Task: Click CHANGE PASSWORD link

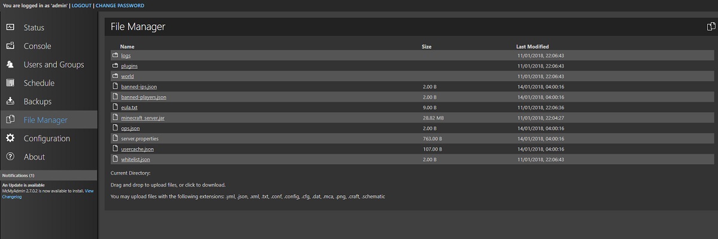Action: [x=120, y=5]
